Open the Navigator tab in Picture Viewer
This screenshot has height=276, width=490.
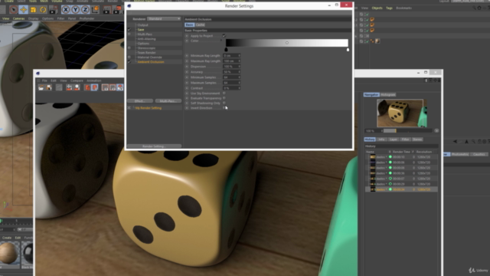(x=371, y=94)
